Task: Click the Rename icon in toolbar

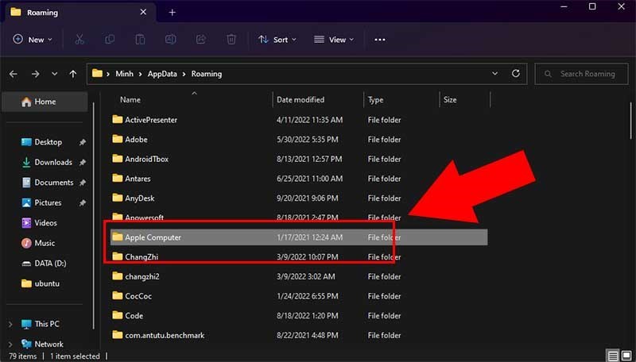Action: point(170,39)
